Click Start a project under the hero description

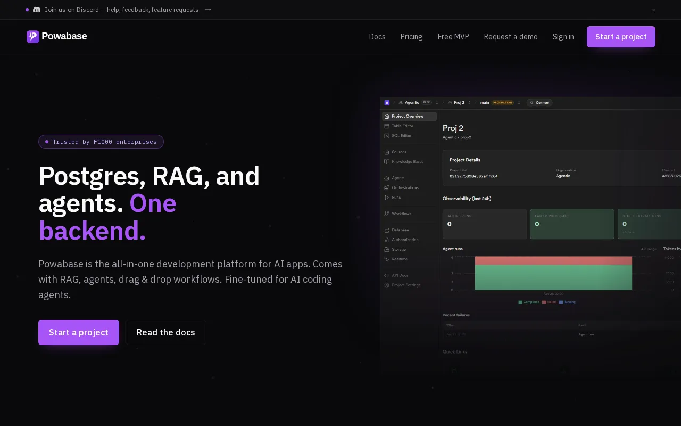tap(79, 332)
